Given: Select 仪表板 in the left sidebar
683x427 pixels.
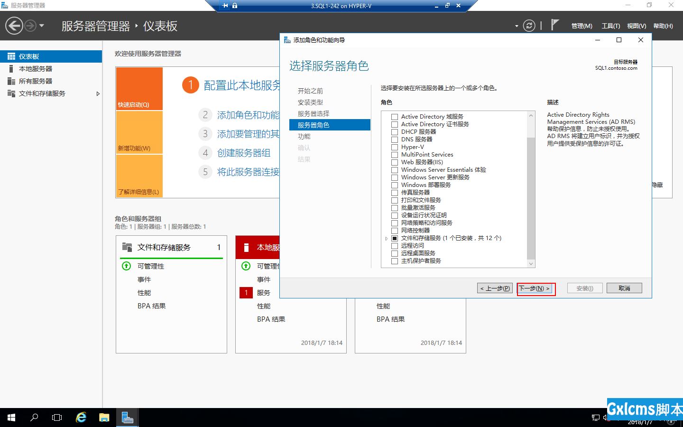Looking at the screenshot, I should [51, 56].
